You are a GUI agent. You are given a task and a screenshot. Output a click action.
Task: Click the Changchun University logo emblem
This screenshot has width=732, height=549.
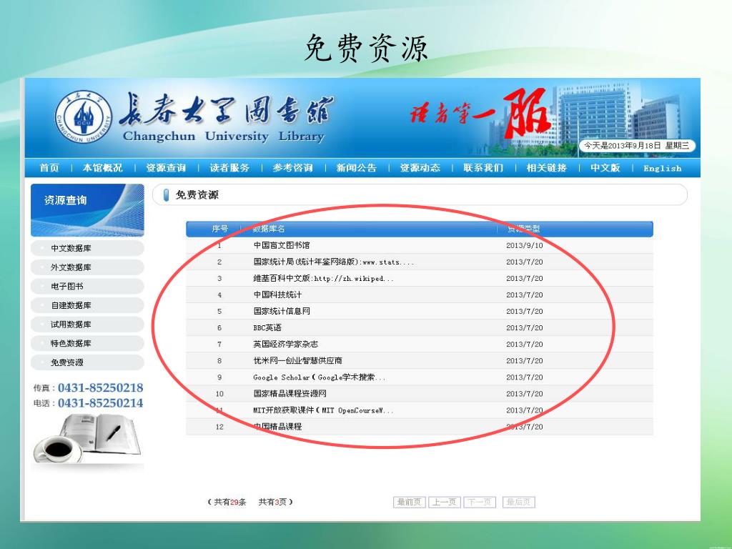[84, 117]
